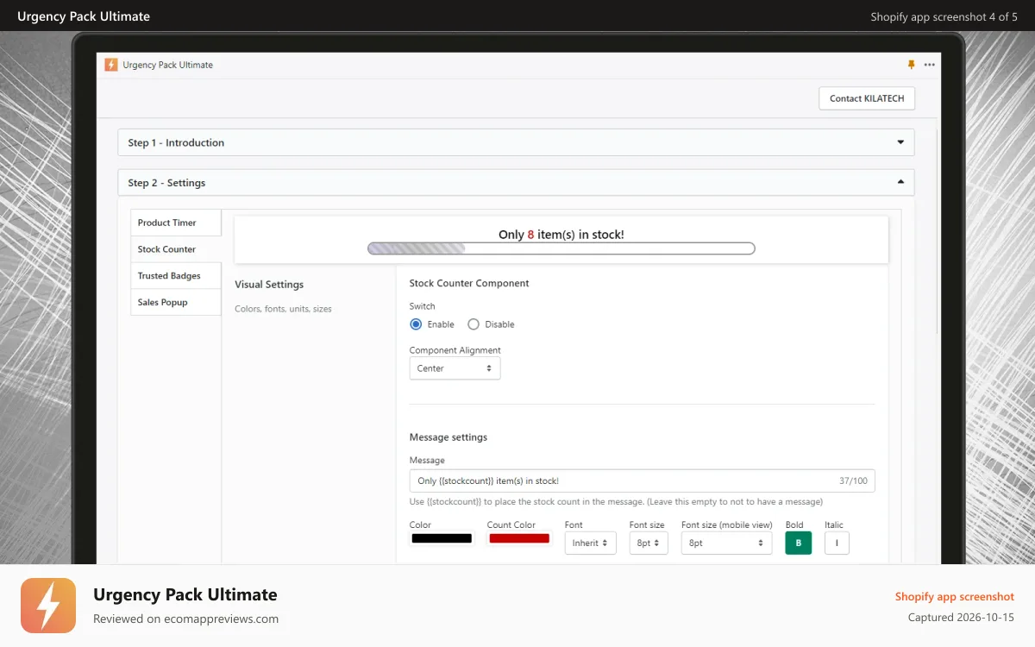The height and width of the screenshot is (647, 1035).
Task: Click 'Shopify app screenshot 4 of 5' text
Action: click(x=944, y=16)
